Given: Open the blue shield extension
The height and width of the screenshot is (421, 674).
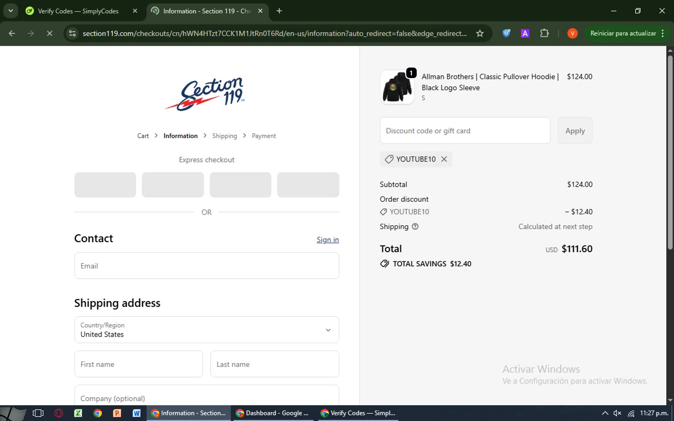Looking at the screenshot, I should click(506, 33).
